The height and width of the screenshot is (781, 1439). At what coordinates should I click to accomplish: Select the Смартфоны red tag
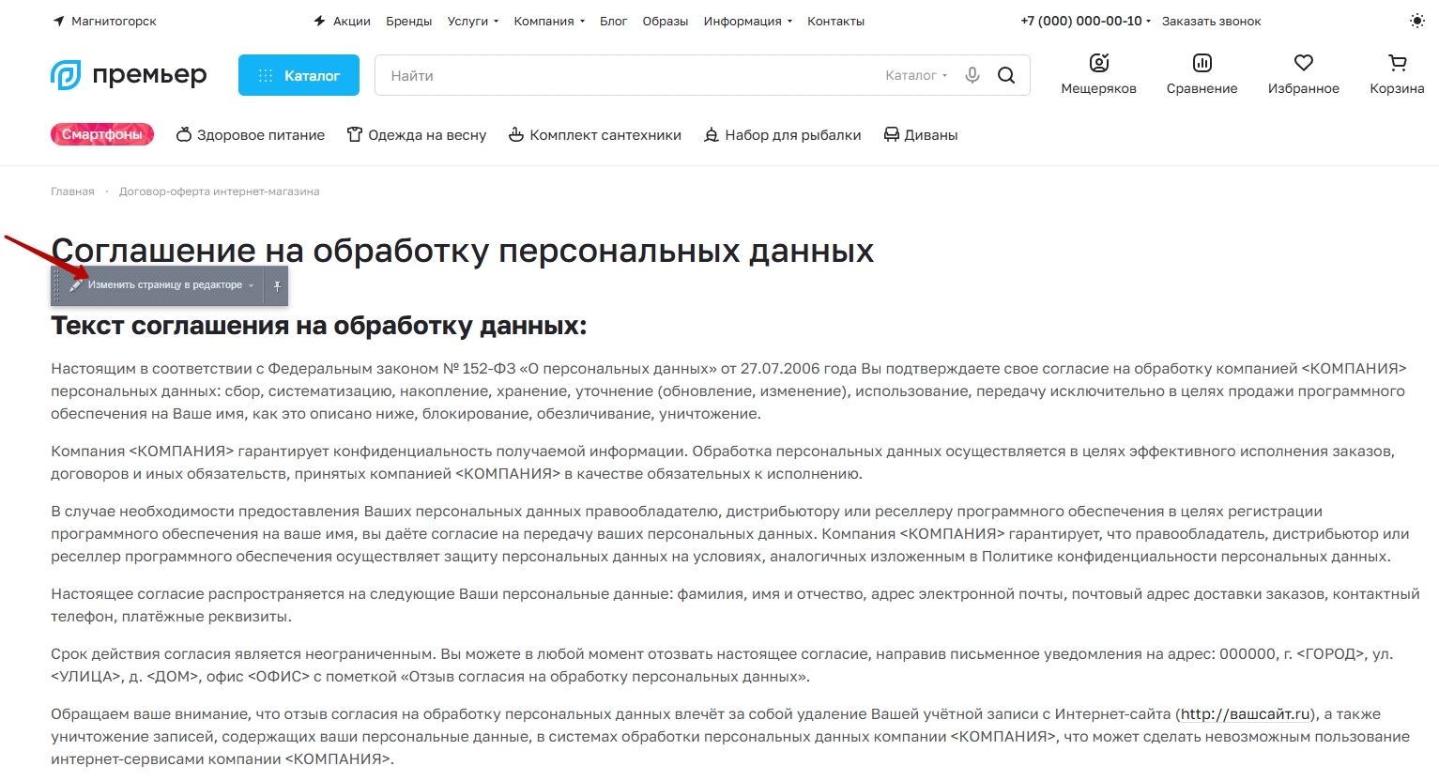point(102,134)
